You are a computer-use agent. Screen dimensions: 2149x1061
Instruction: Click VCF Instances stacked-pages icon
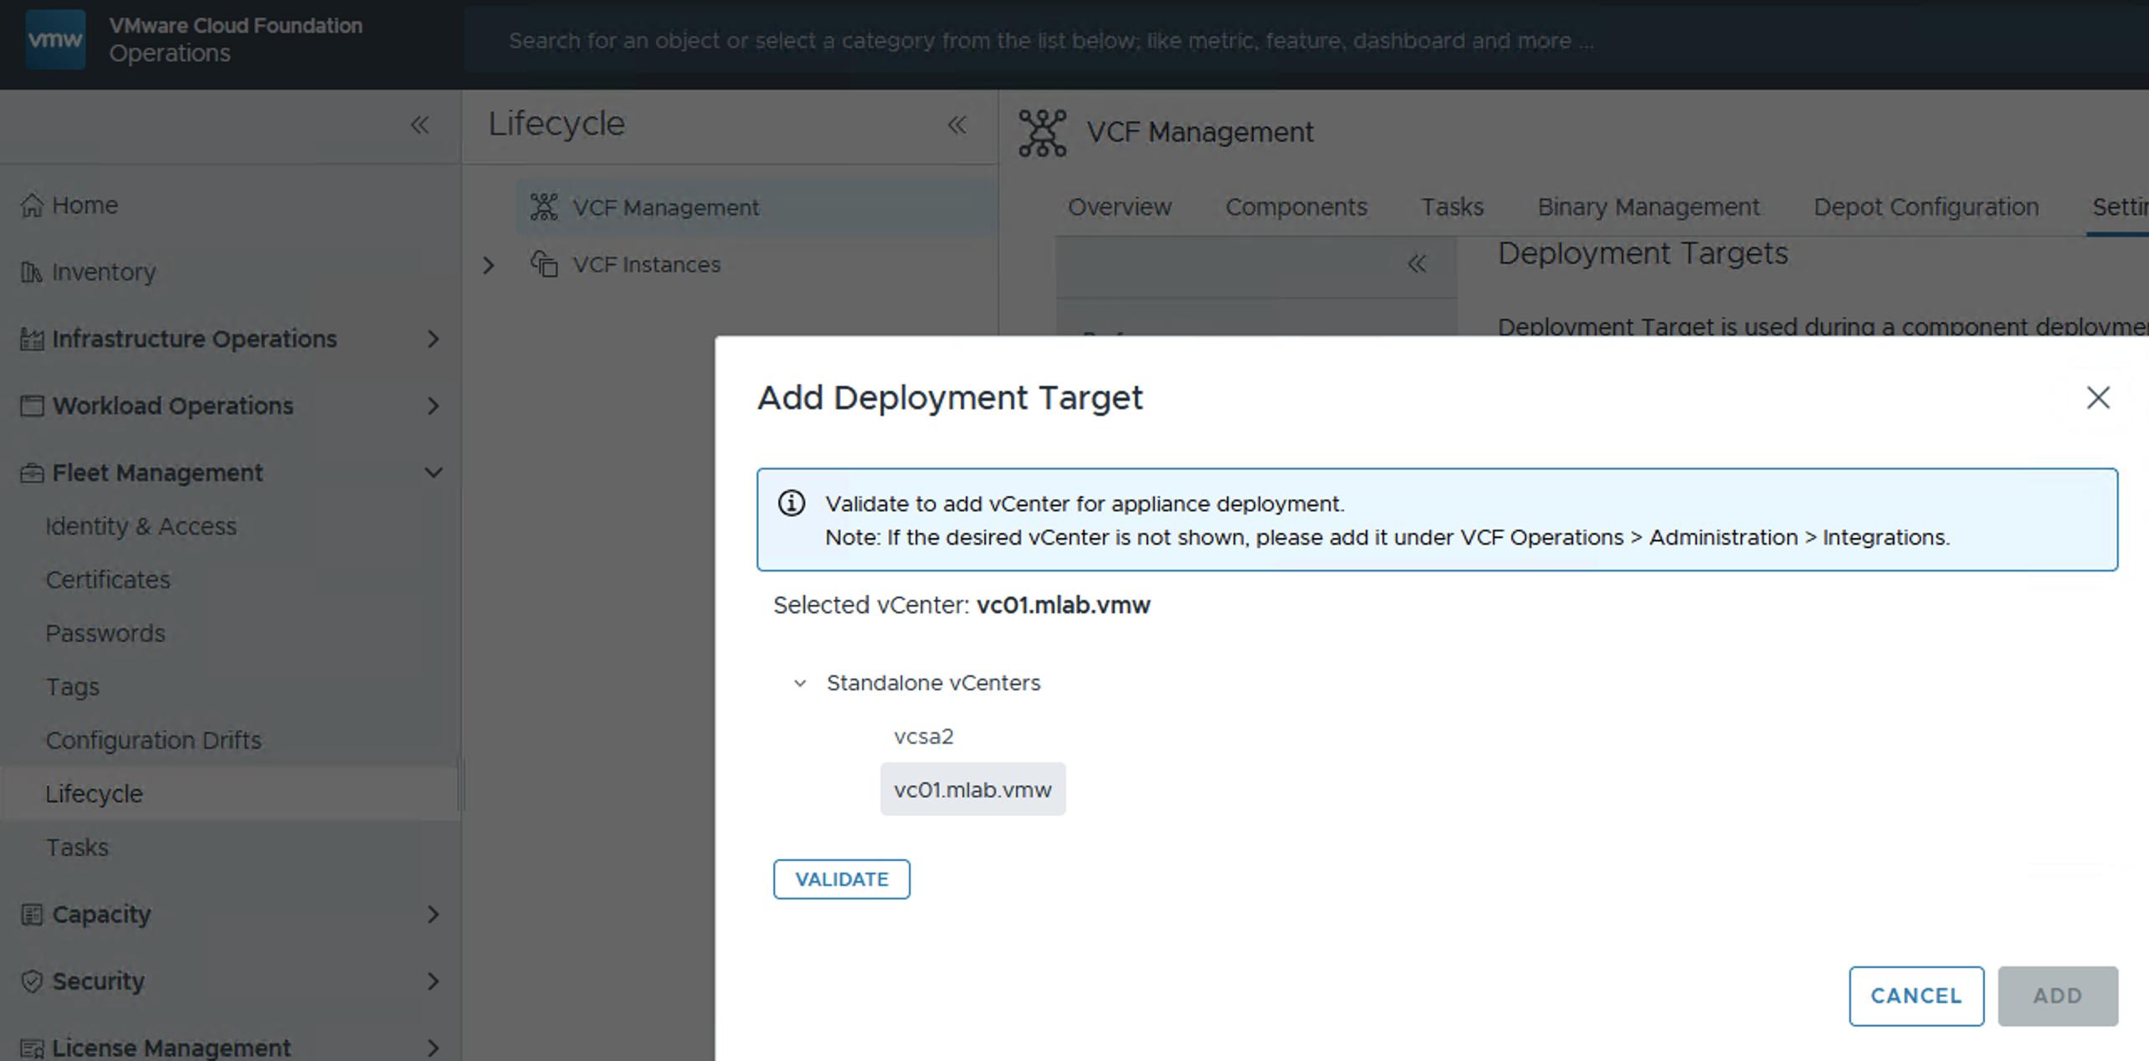[544, 264]
